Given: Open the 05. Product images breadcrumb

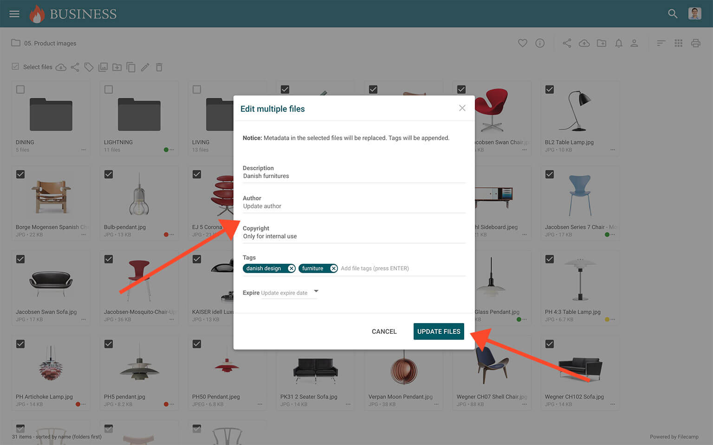Looking at the screenshot, I should point(50,43).
